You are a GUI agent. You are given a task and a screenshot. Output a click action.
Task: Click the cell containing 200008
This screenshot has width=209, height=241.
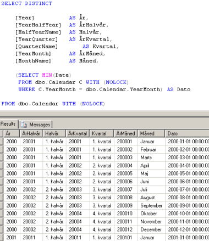[126, 198]
